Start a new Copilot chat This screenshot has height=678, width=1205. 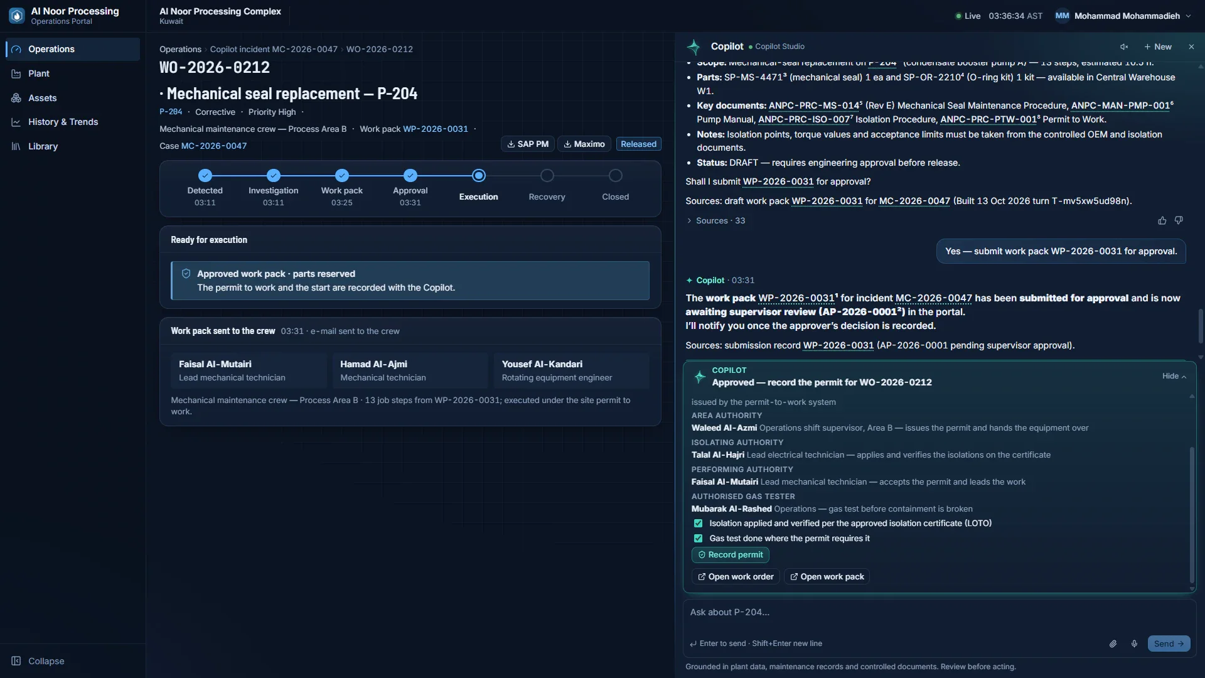coord(1158,46)
